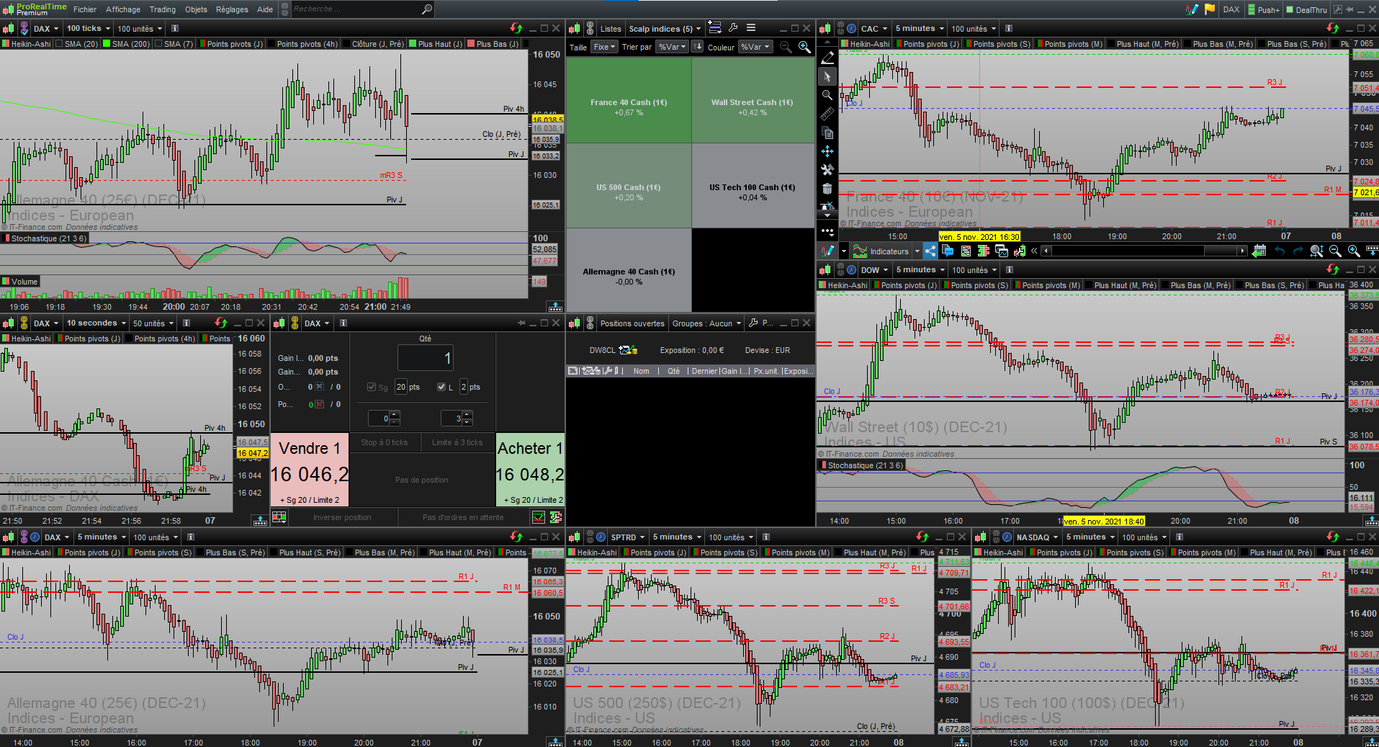This screenshot has width=1379, height=747.
Task: Open the Trading menu
Action: 162,9
